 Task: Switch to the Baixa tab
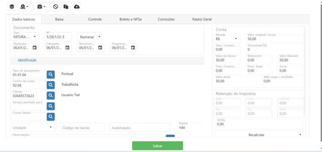coord(59,19)
